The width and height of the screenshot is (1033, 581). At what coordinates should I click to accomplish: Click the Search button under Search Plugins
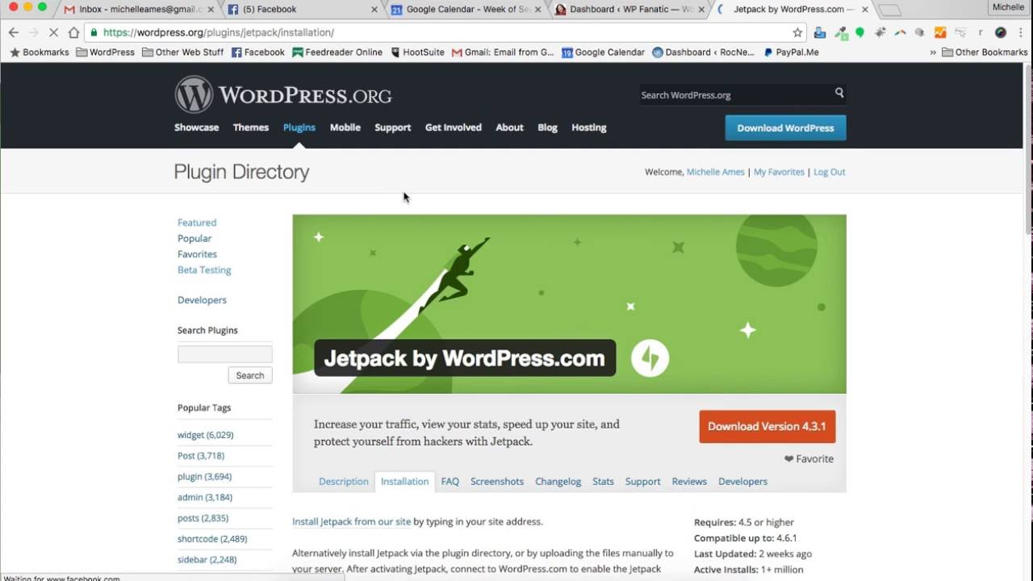pyautogui.click(x=249, y=375)
